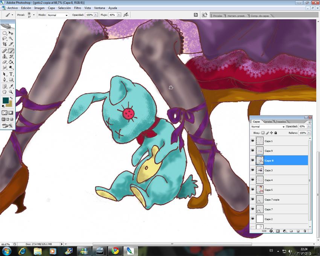Image resolution: width=320 pixels, height=256 pixels.
Task: Select the Rectangle shape tool
Action: 11,79
